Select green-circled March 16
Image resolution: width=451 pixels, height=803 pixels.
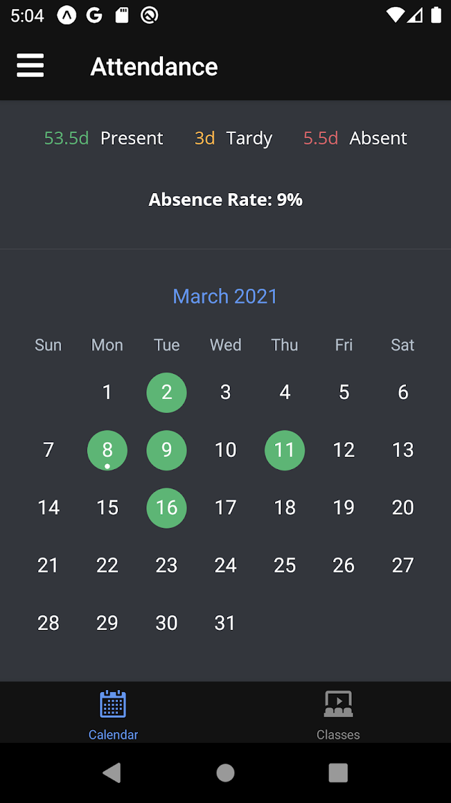[x=167, y=508]
